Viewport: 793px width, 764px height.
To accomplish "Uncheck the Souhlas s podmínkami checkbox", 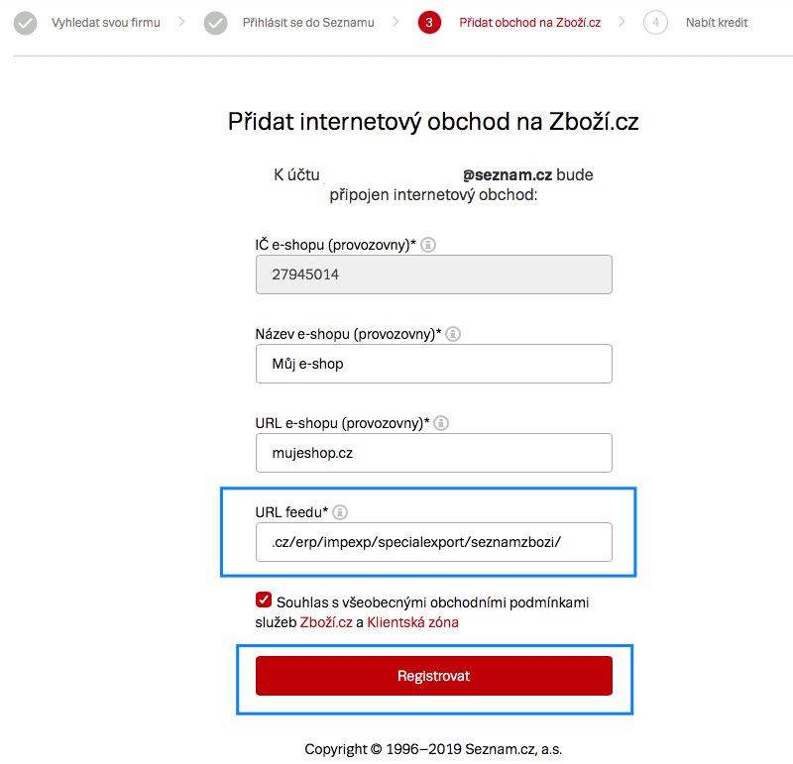I will pyautogui.click(x=264, y=600).
